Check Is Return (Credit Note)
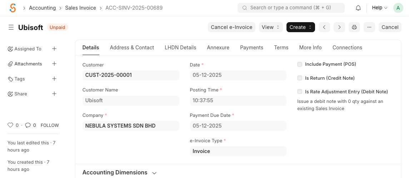This screenshot has height=178, width=409. click(x=300, y=78)
